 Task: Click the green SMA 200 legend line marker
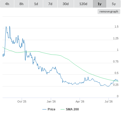coord(63,109)
